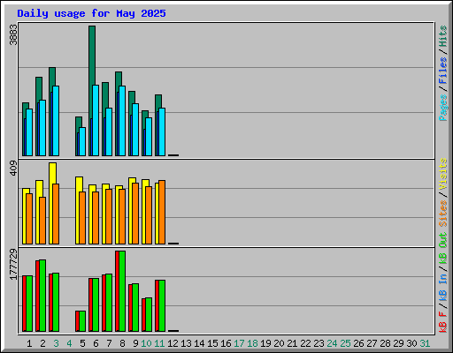Click the 'Sites' legend label
453x353 pixels.
pos(443,214)
